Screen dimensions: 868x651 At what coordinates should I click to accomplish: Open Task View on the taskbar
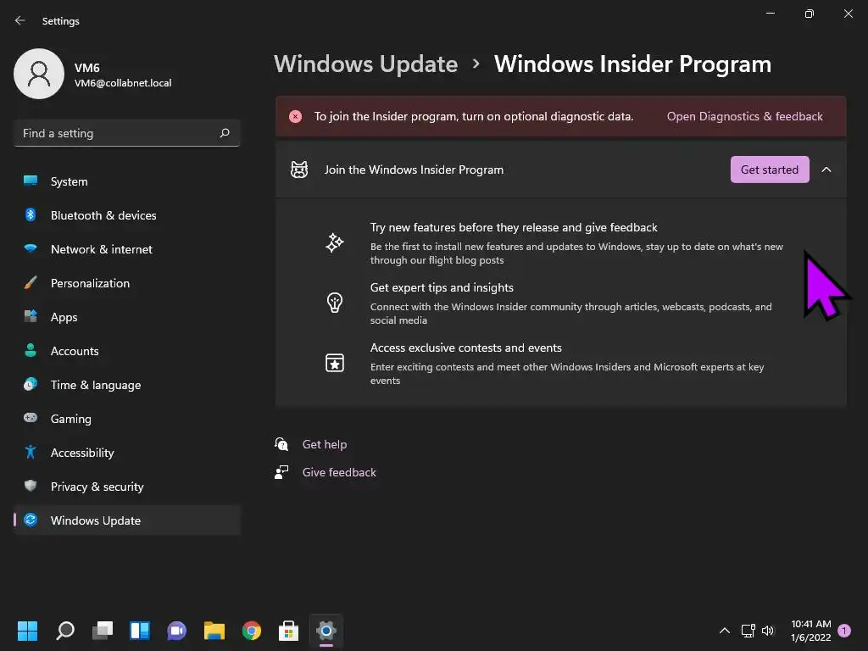[103, 631]
